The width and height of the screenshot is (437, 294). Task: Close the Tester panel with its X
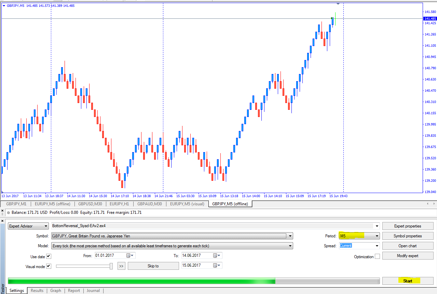(3, 220)
